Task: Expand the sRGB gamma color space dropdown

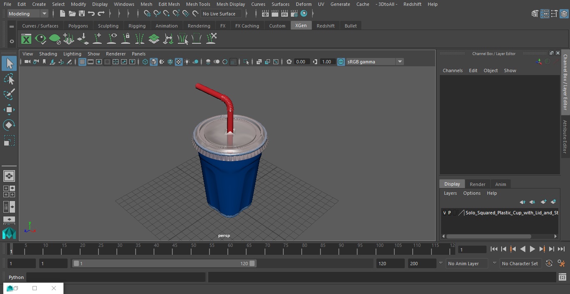Action: point(399,62)
